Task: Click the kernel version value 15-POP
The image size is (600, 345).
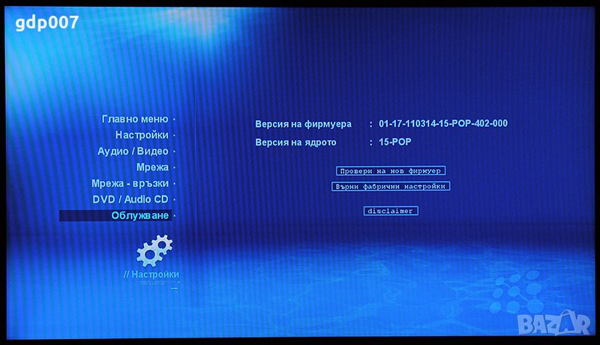Action: coord(395,142)
